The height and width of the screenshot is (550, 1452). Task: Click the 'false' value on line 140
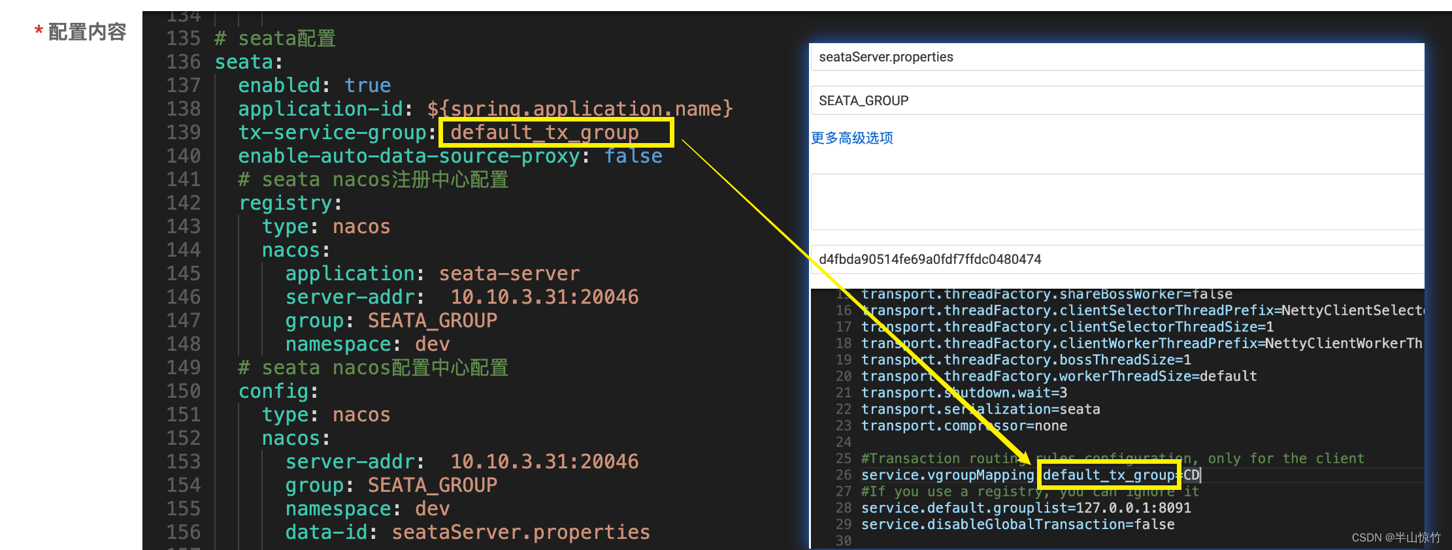tap(633, 156)
